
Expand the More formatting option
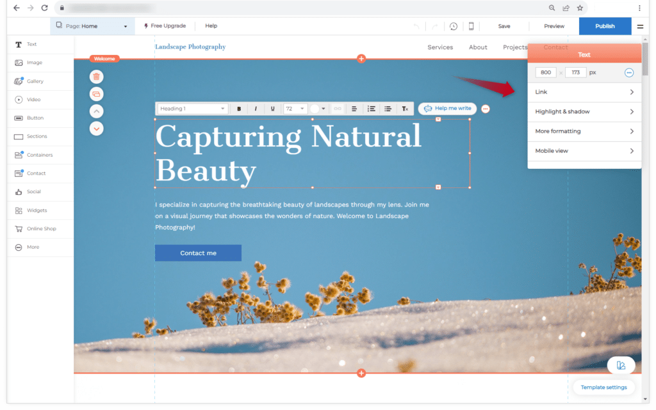(584, 131)
